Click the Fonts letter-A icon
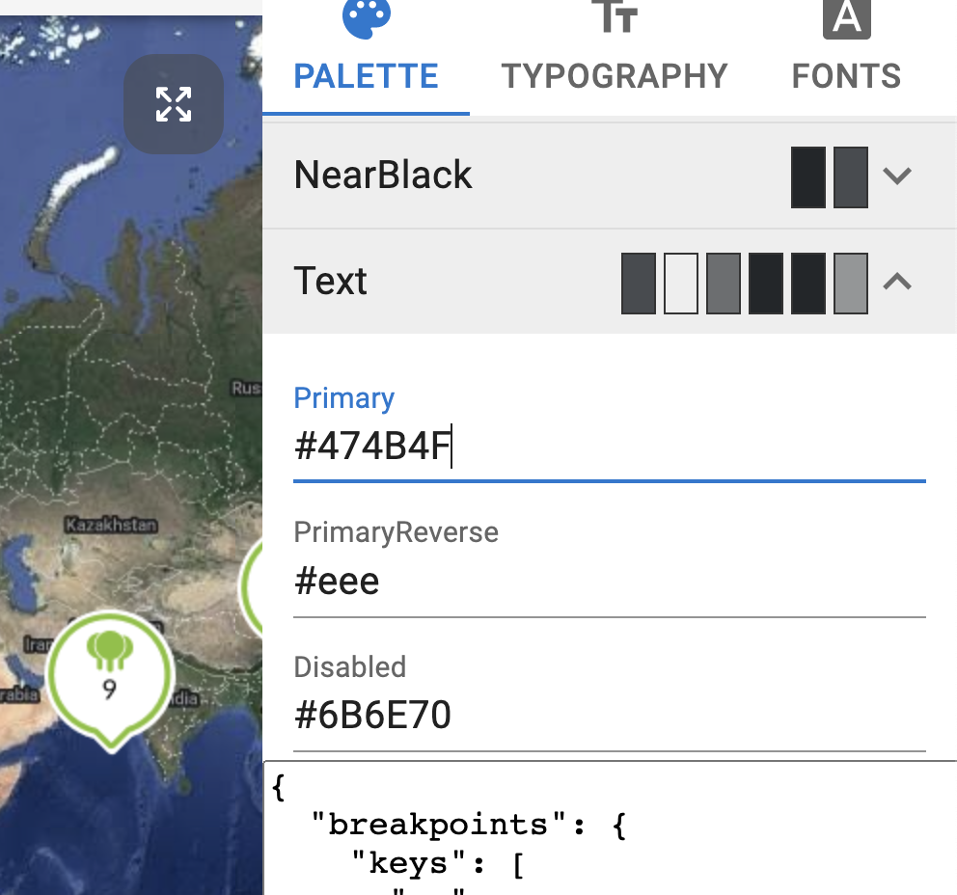This screenshot has width=957, height=895. tap(846, 17)
